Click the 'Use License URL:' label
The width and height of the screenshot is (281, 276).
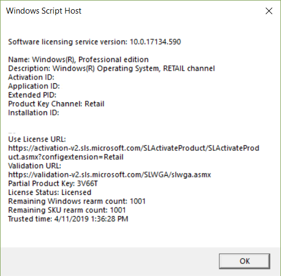tap(37, 139)
